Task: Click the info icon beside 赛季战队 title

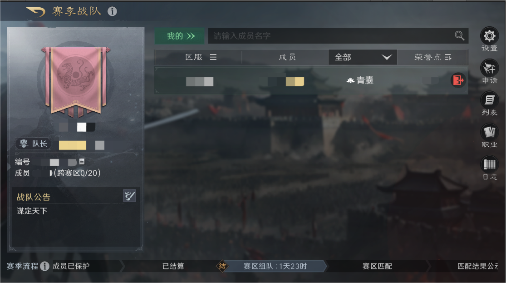Action: click(x=112, y=12)
